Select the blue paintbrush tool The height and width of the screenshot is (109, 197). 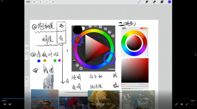(139, 2)
